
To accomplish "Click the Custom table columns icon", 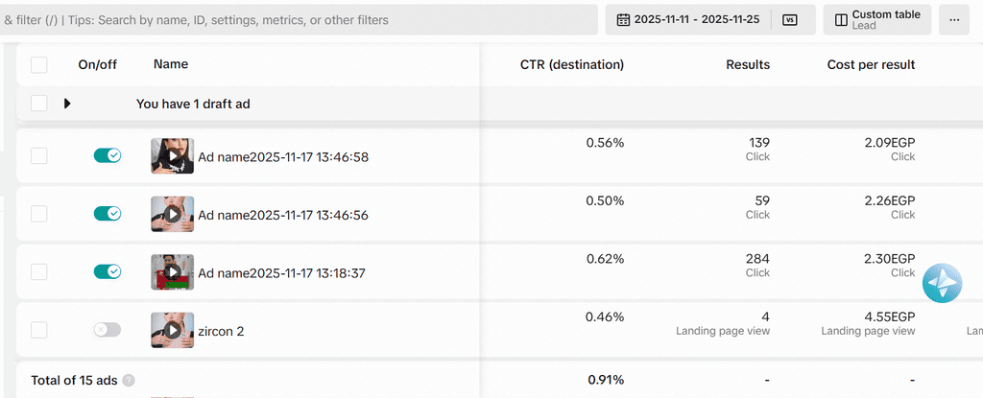I will click(841, 20).
